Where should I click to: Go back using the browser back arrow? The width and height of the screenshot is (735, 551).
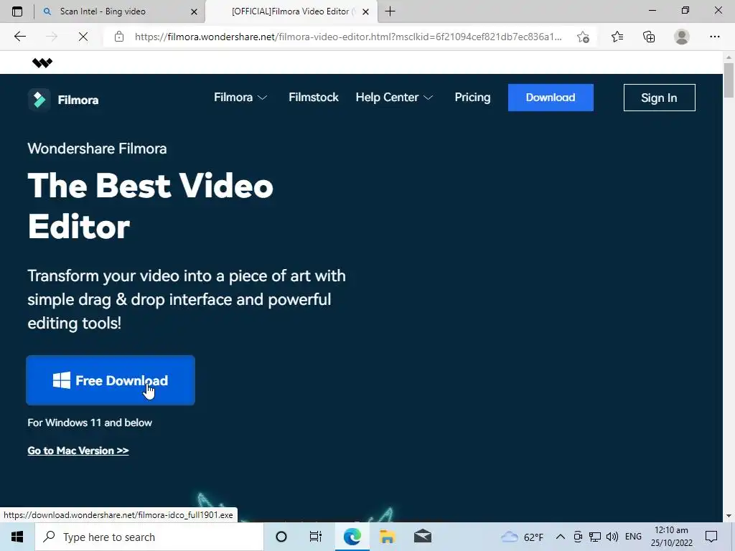click(x=19, y=37)
